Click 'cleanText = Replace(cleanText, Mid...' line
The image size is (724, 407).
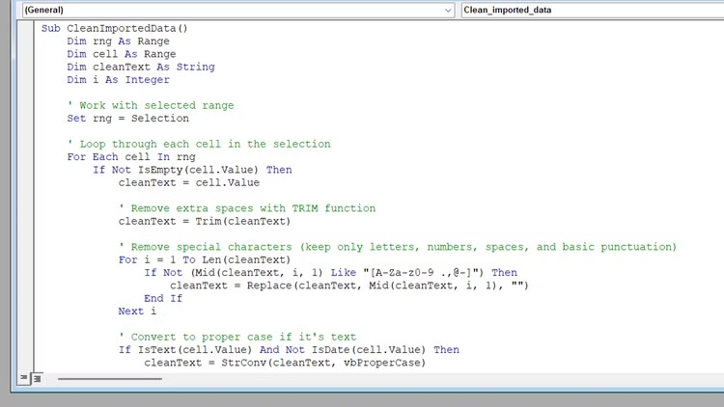(x=349, y=285)
